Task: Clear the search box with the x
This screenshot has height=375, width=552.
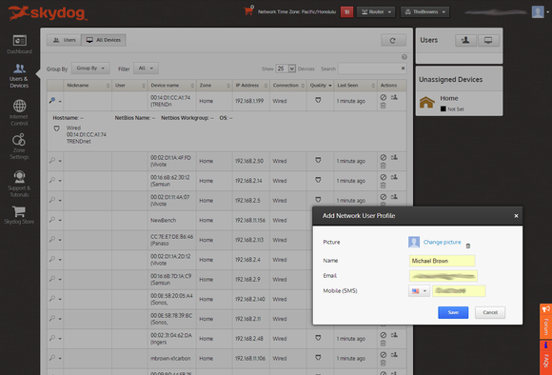Action: pyautogui.click(x=403, y=69)
